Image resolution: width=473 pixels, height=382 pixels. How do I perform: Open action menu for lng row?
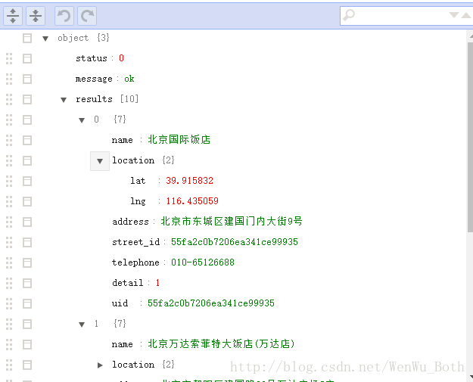[x=27, y=202]
